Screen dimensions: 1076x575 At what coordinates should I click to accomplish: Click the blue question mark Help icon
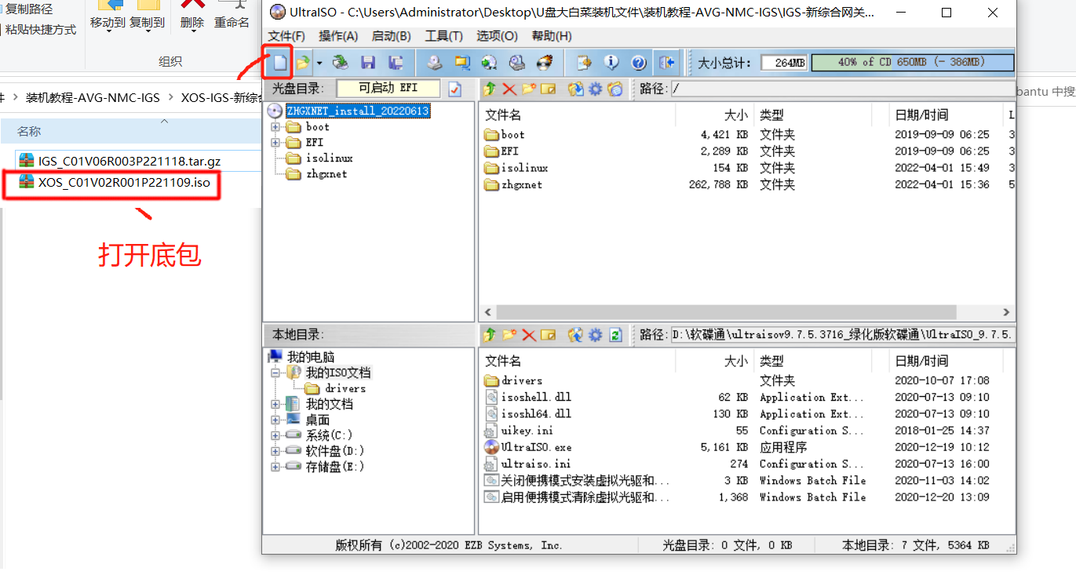[x=638, y=62]
